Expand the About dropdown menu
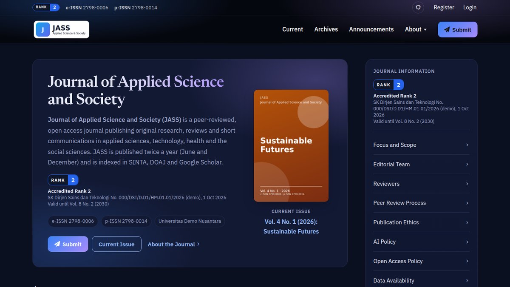510x287 pixels. pyautogui.click(x=416, y=29)
